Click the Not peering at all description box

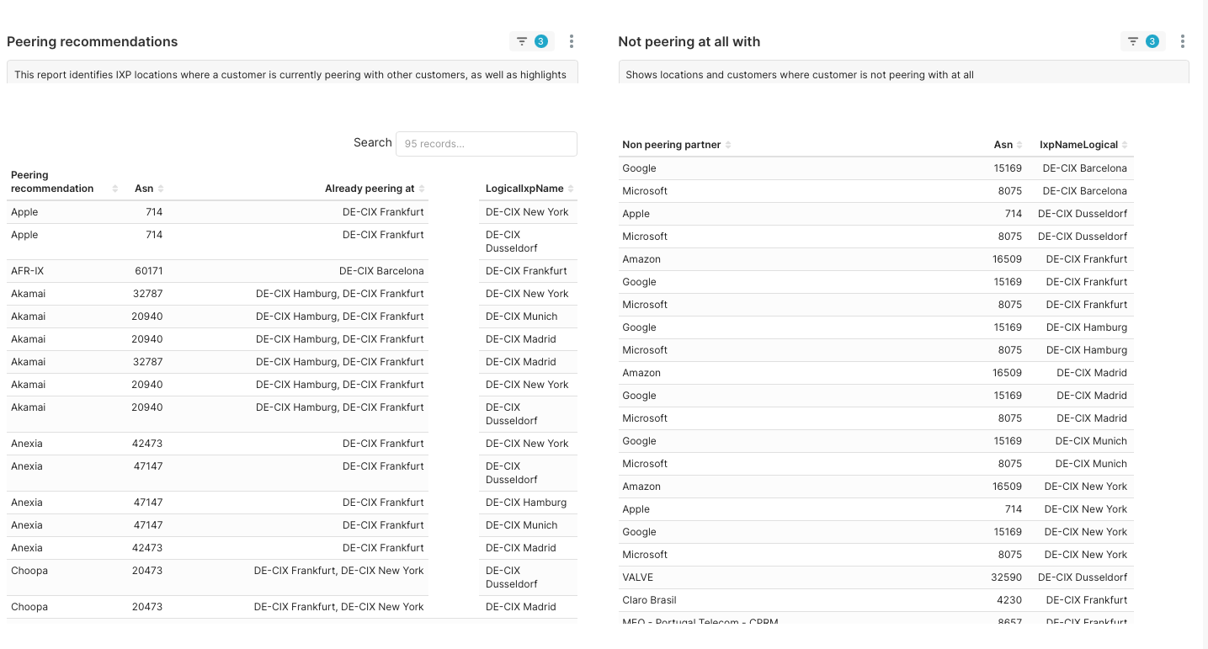[903, 72]
